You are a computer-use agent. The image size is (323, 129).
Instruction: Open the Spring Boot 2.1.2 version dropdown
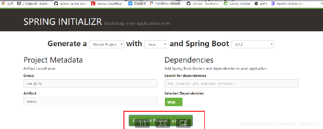pos(253,44)
